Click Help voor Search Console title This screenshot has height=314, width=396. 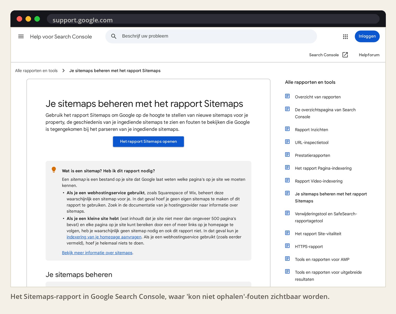click(61, 37)
